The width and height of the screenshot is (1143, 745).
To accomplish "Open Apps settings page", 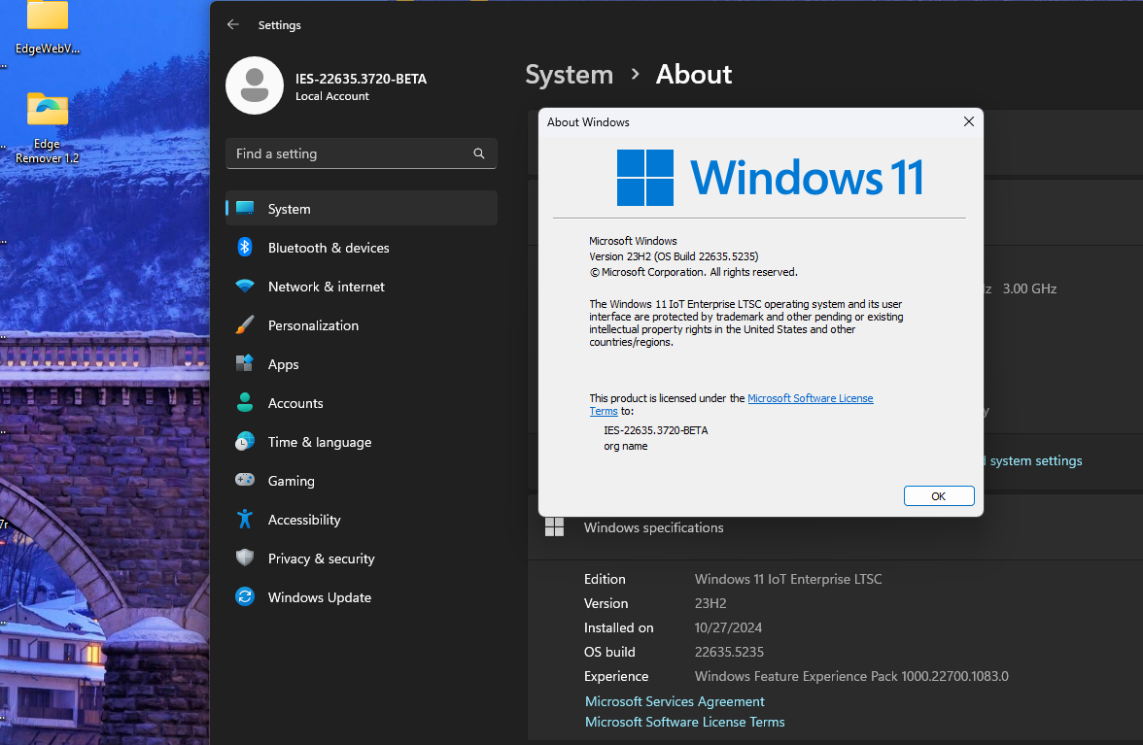I will click(x=362, y=364).
